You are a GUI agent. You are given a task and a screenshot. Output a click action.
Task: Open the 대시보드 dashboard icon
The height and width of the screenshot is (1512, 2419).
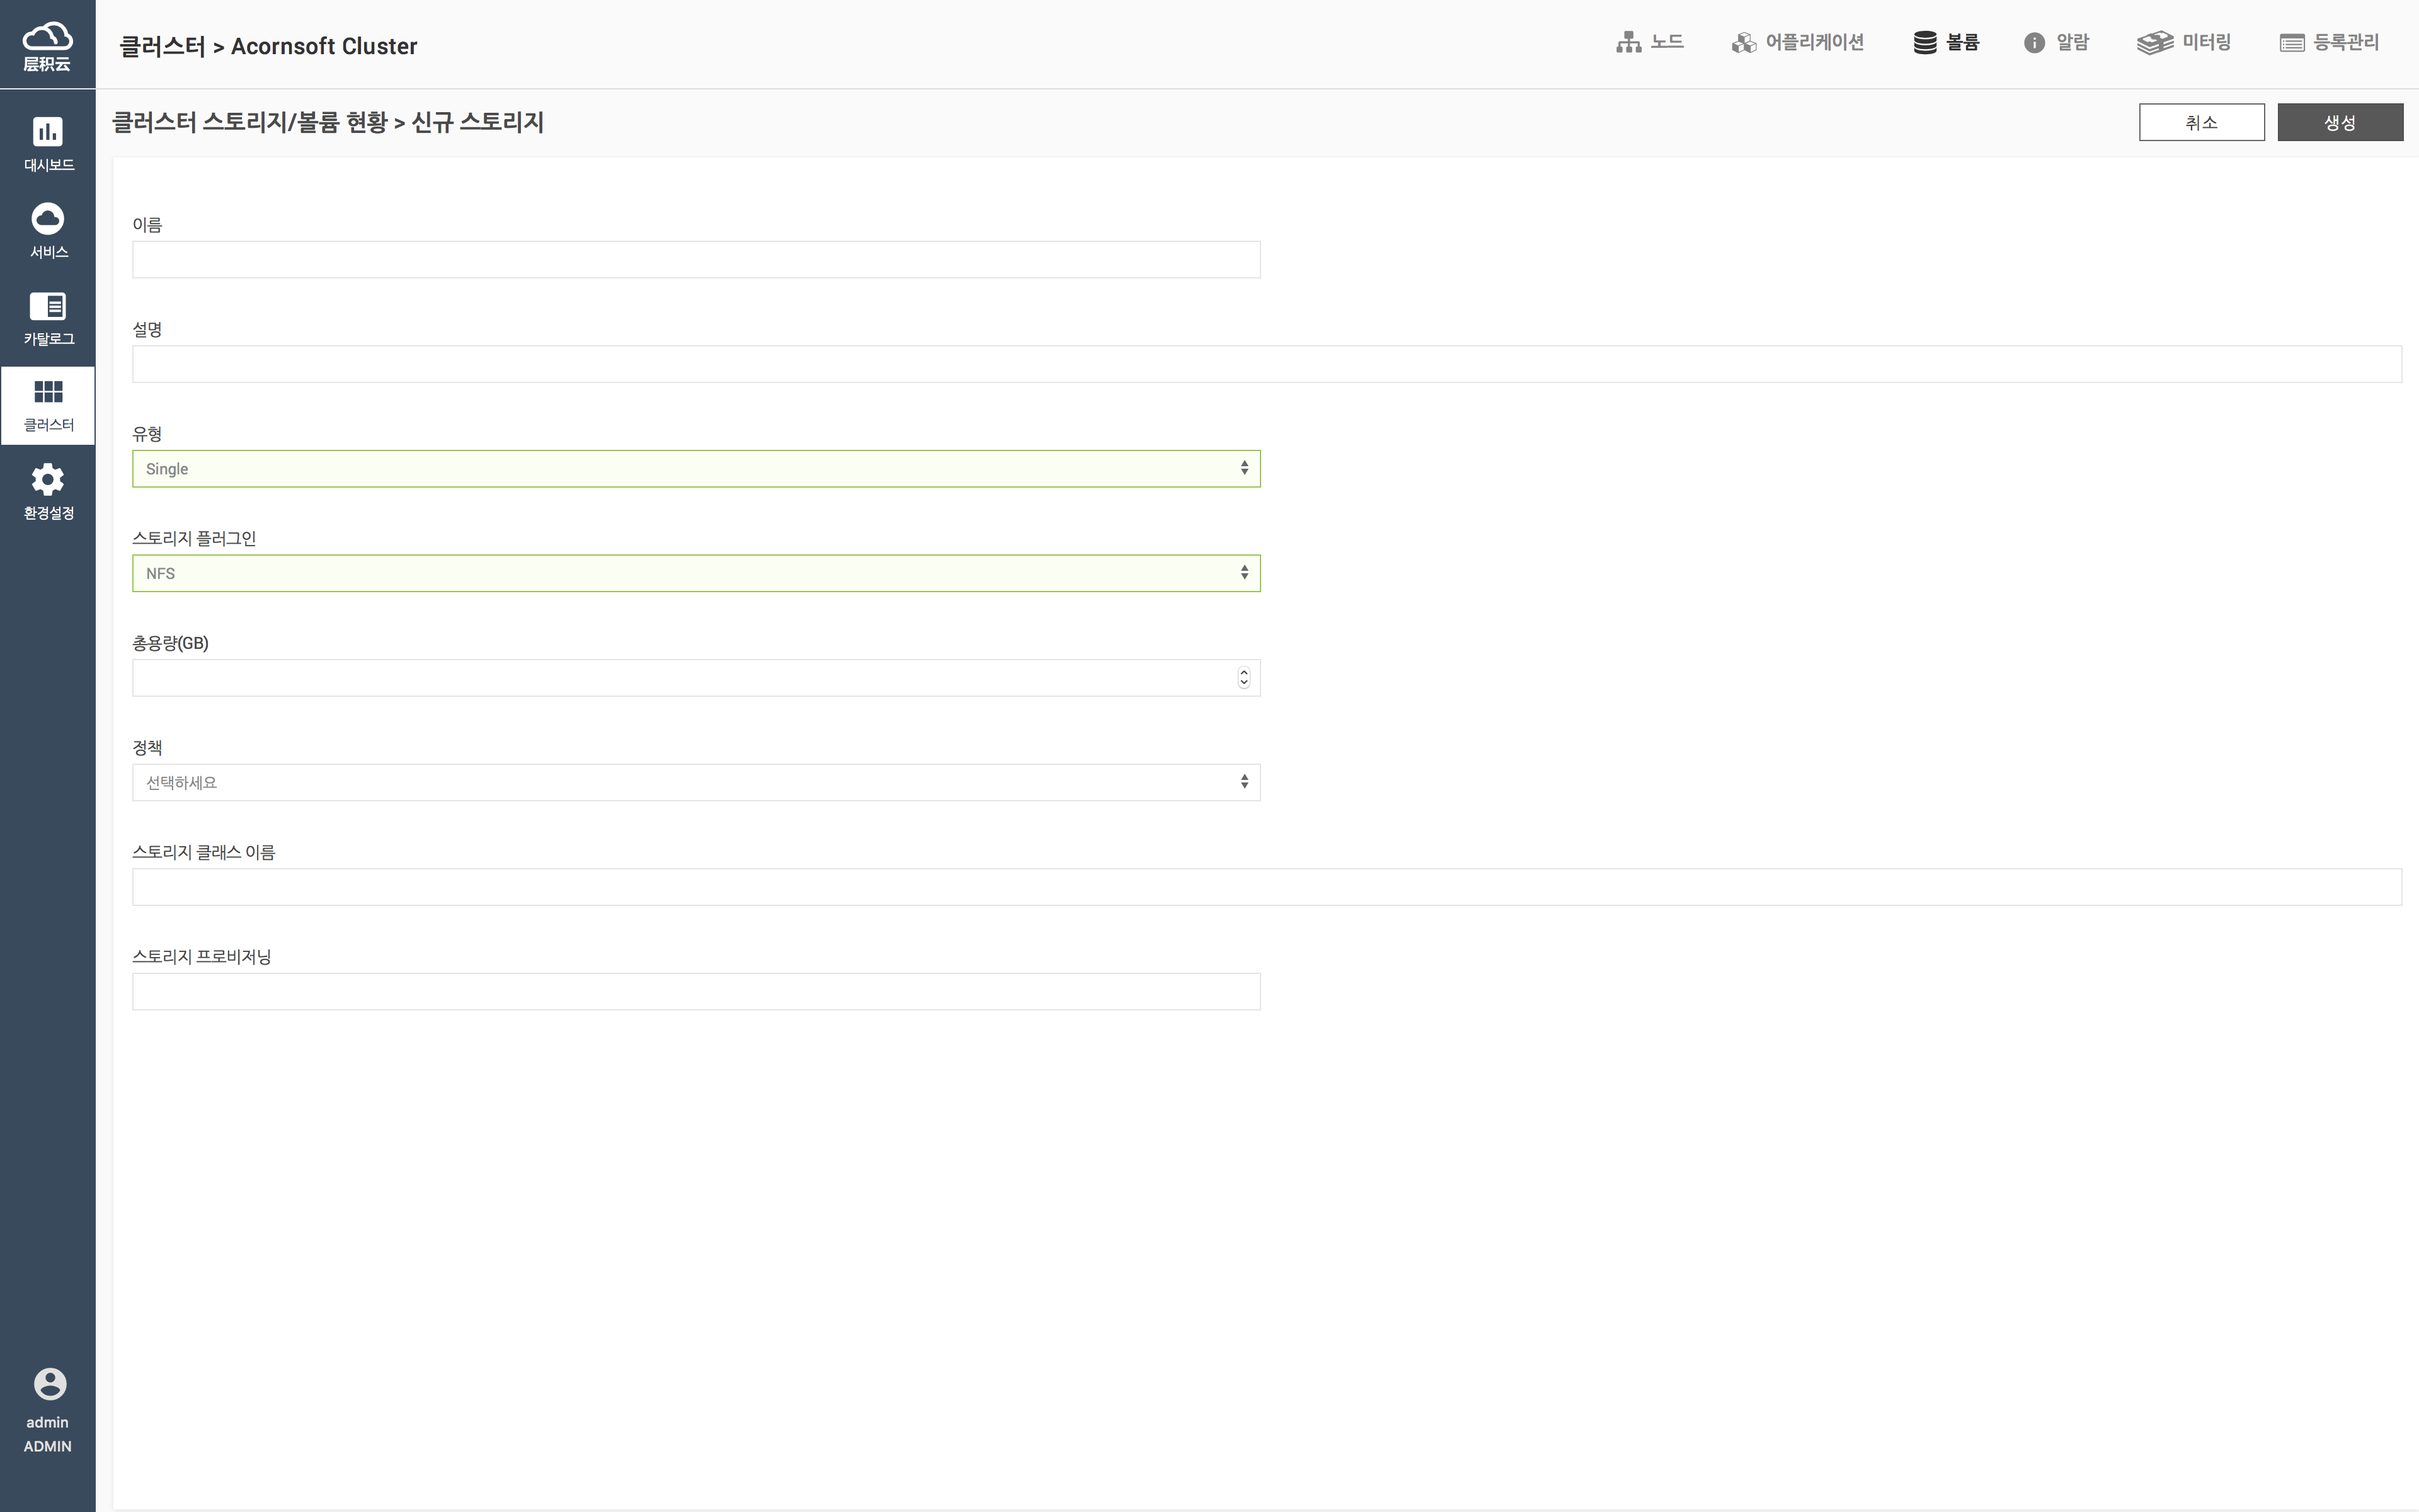coord(48,131)
